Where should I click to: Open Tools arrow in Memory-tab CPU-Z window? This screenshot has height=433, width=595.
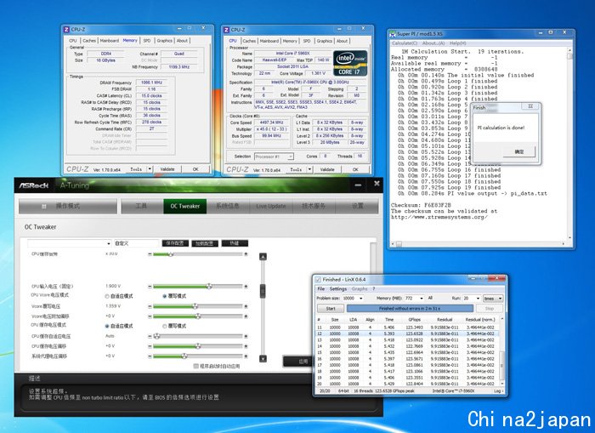[150, 169]
